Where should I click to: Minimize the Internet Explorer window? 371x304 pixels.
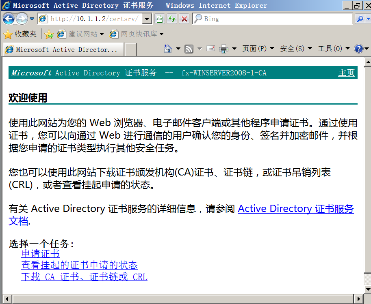(x=347, y=5)
